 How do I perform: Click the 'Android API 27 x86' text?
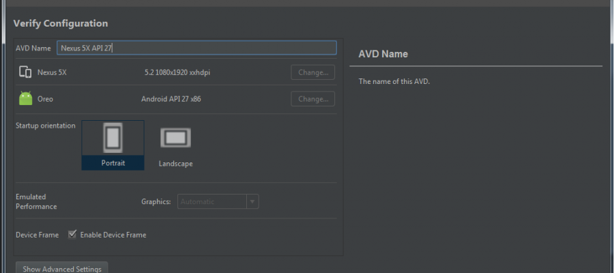171,99
